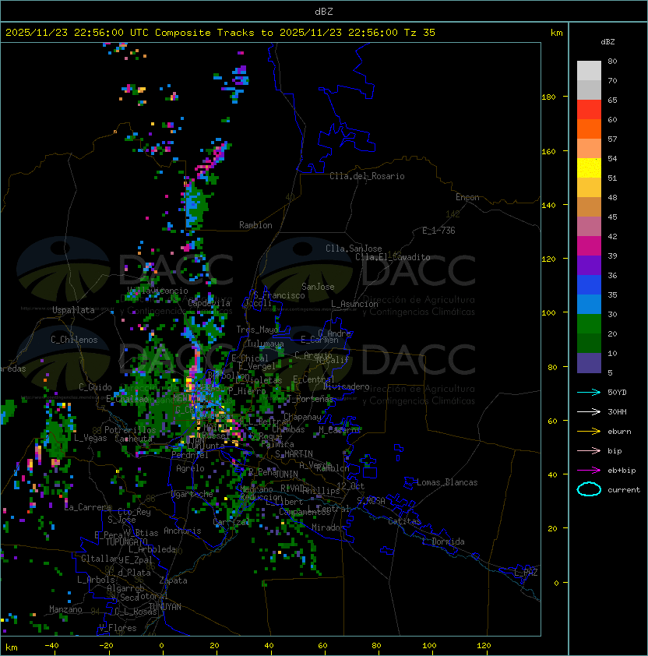Click the 'Agrelo' map label
This screenshot has width=648, height=656.
pos(190,468)
